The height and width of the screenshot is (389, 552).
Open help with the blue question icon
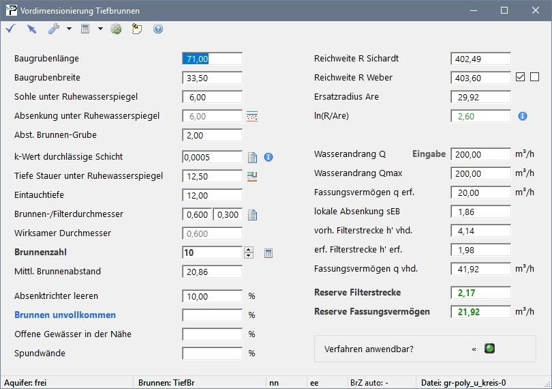(158, 29)
